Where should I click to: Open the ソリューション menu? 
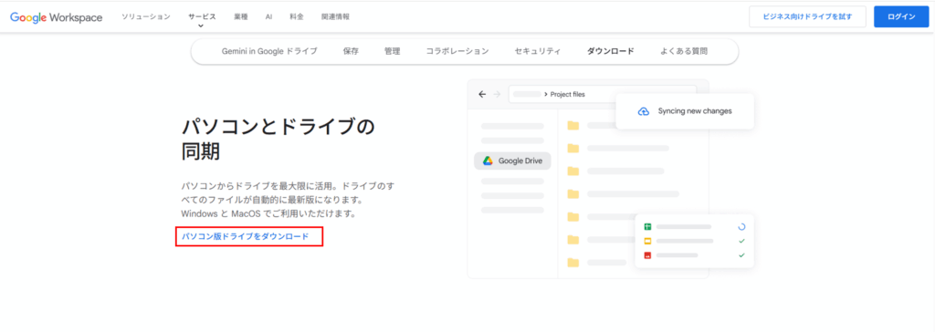pyautogui.click(x=146, y=16)
